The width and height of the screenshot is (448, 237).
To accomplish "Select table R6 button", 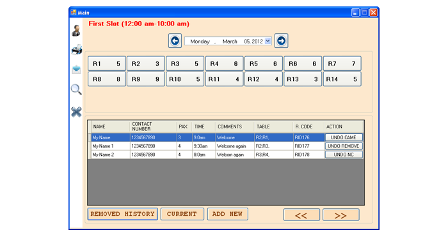I will tap(303, 64).
